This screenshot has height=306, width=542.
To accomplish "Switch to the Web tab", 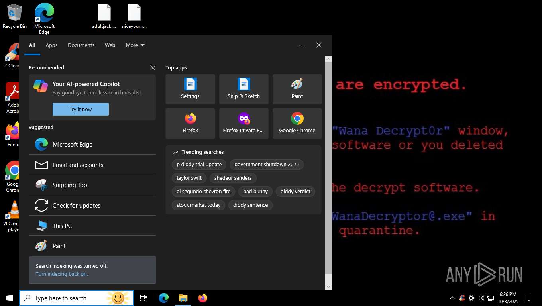I will pos(110,45).
